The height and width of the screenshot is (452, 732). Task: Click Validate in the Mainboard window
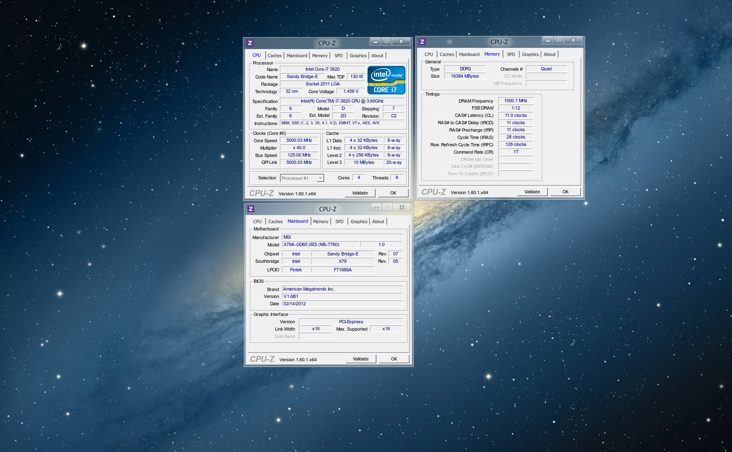pos(361,359)
